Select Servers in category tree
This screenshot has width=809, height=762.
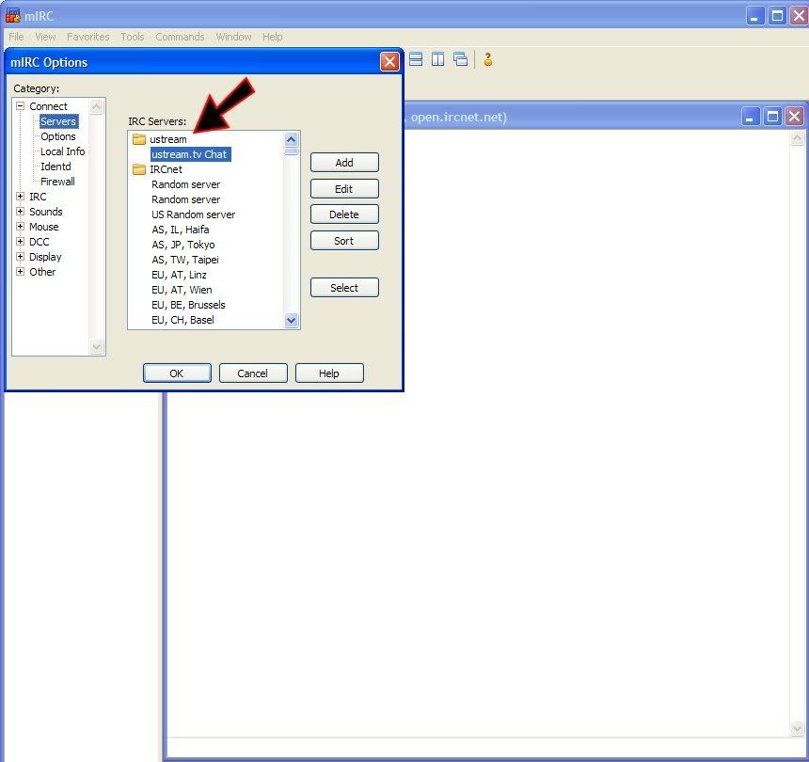(x=58, y=121)
